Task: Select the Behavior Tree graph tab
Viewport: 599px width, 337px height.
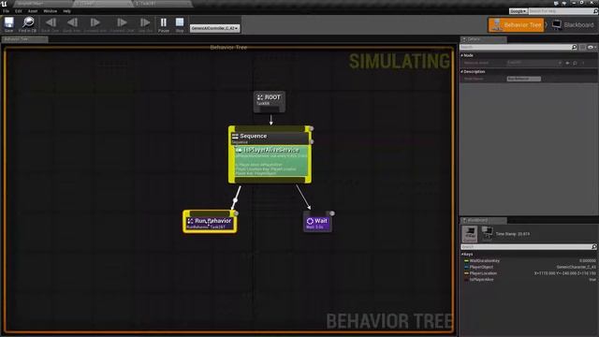Action: pos(24,39)
